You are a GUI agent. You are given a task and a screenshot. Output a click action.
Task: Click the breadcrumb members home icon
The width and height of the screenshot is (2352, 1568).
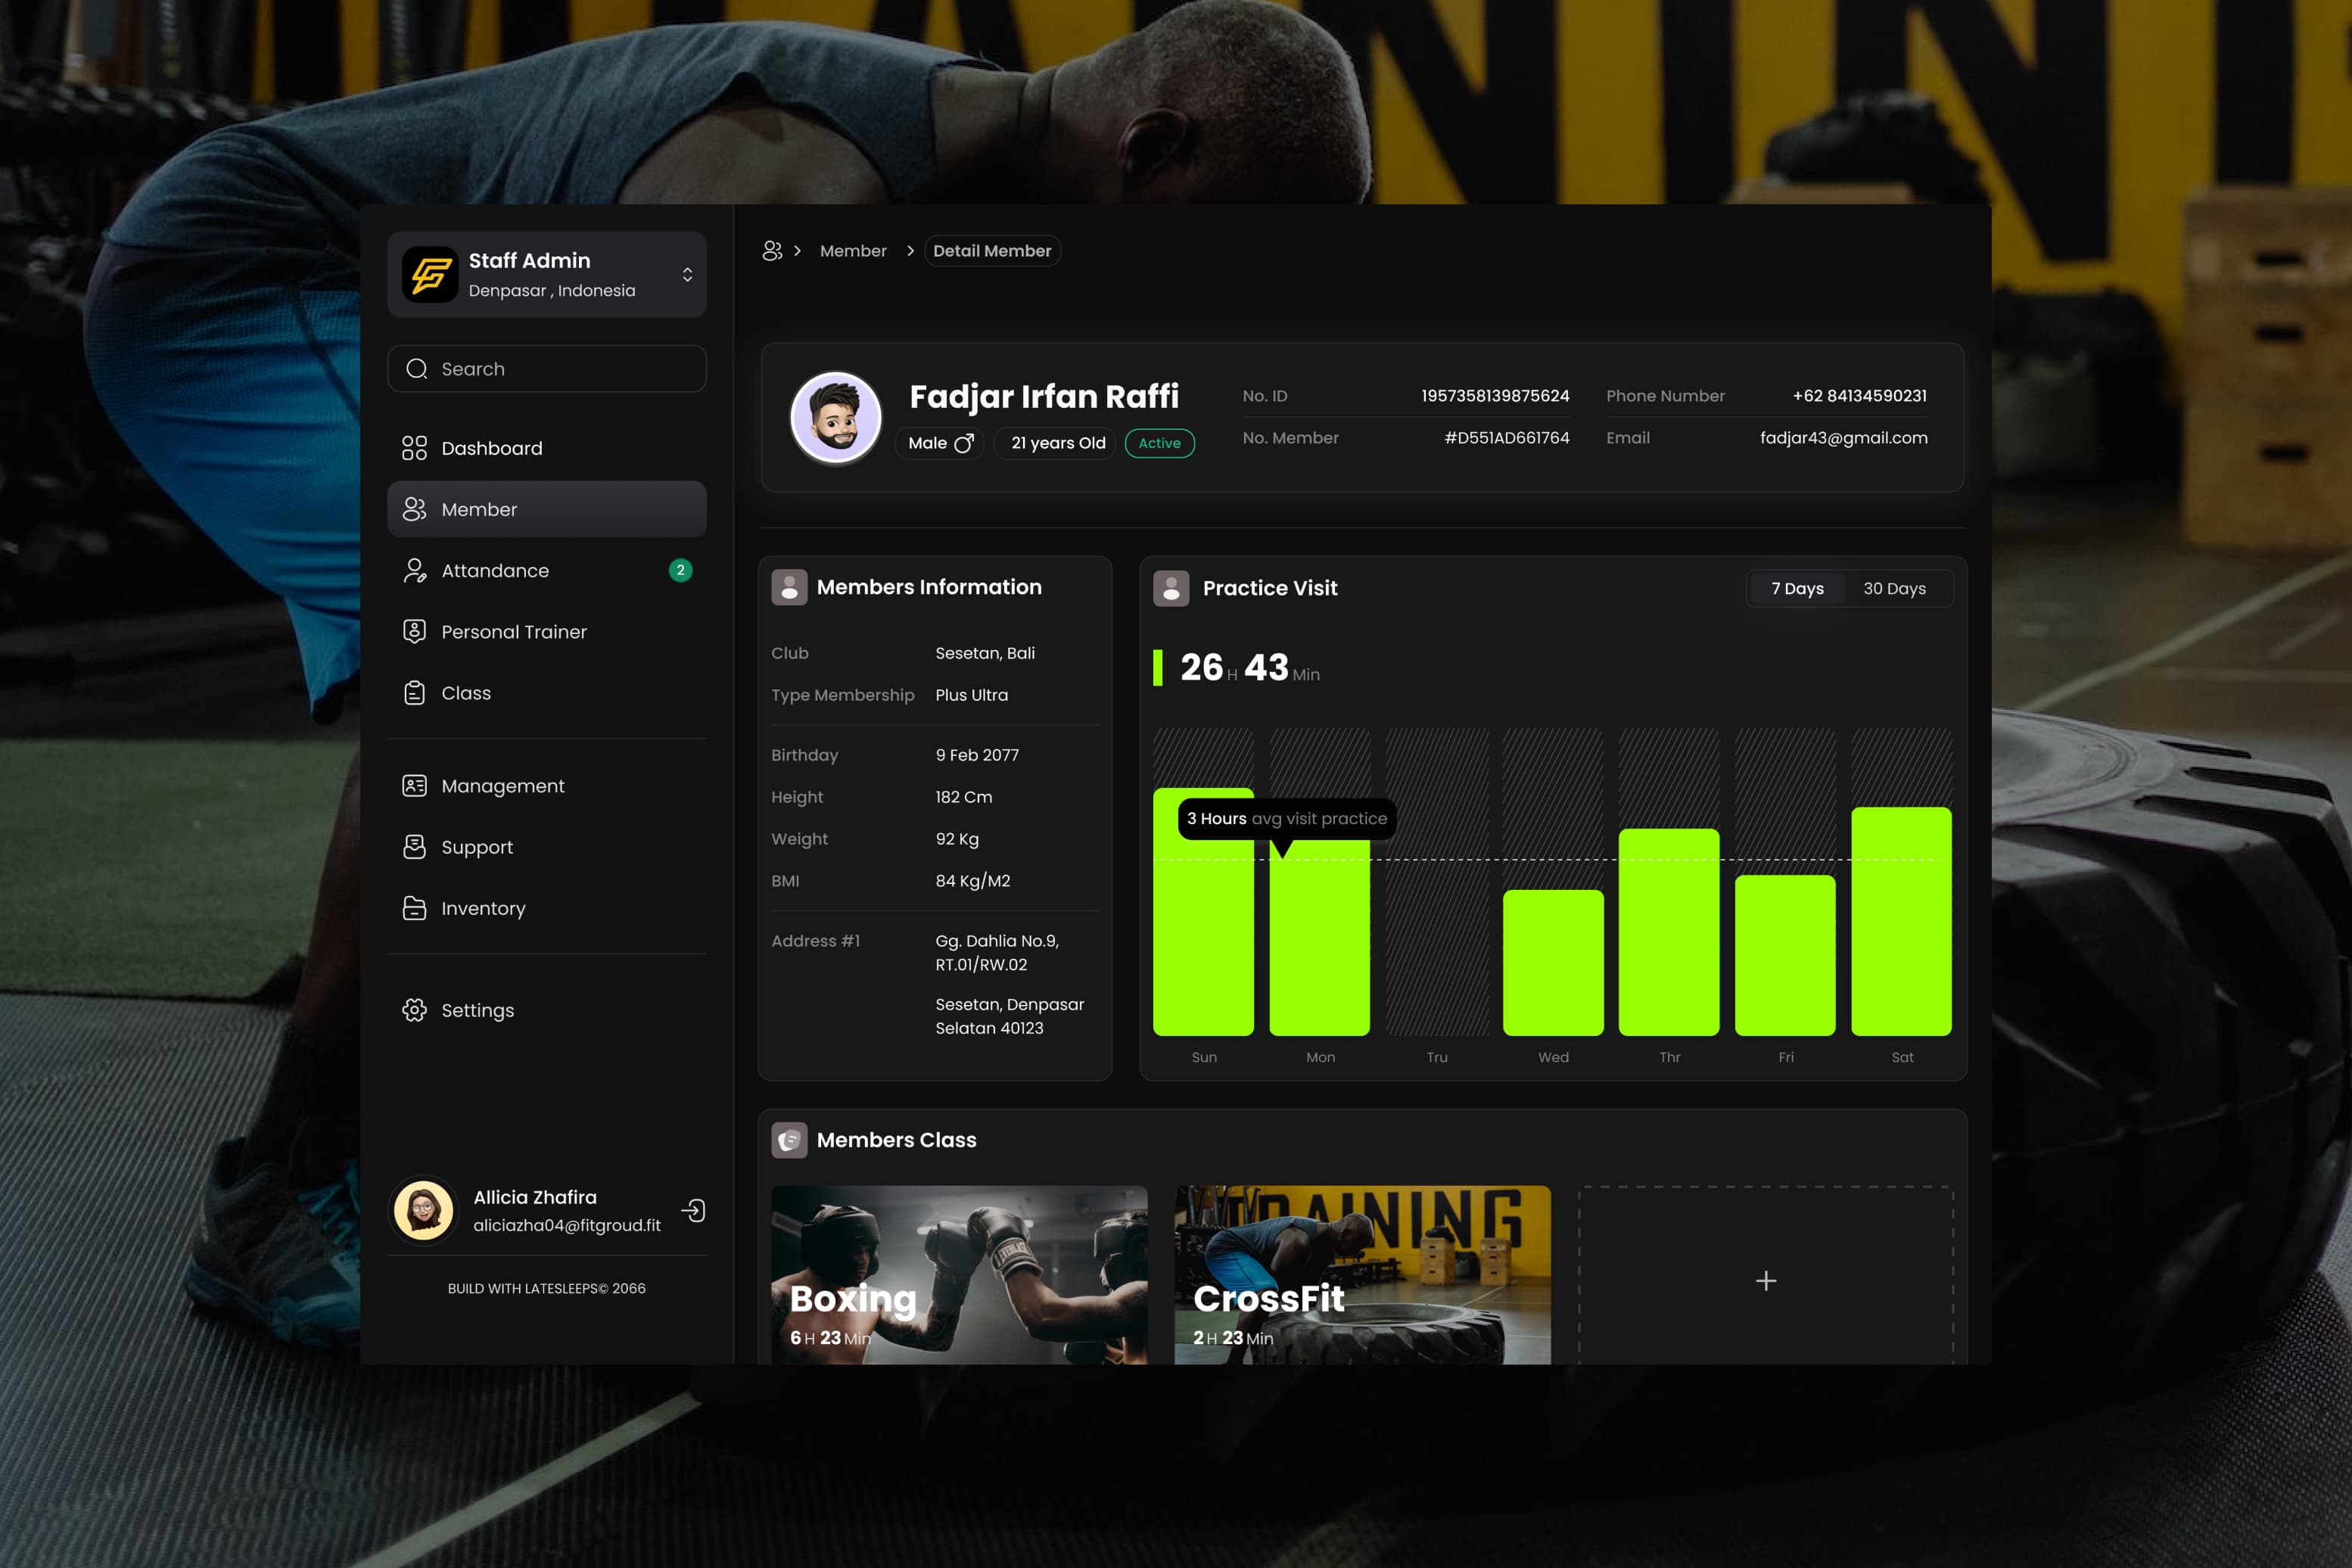(x=772, y=251)
